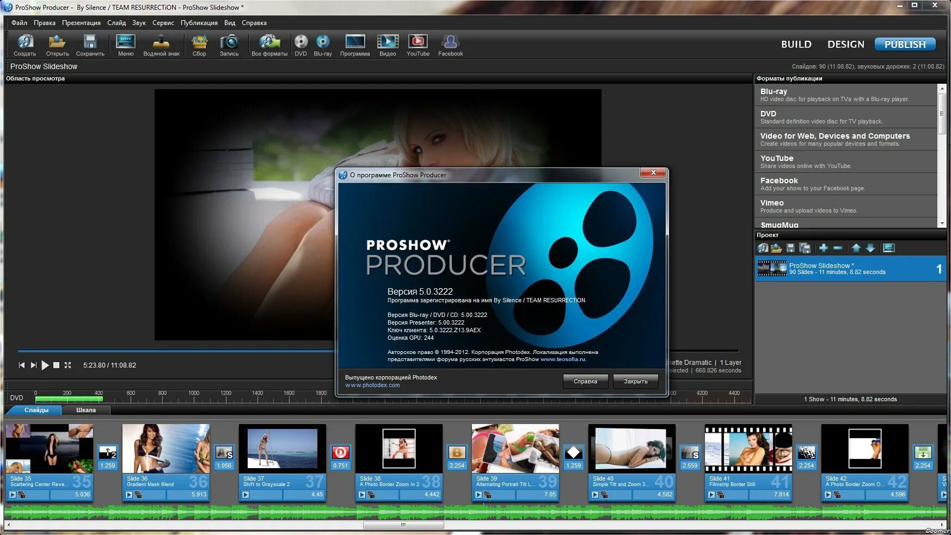Remove the show with the minus icon in Проект
Screen dimensions: 951x535
pos(838,248)
